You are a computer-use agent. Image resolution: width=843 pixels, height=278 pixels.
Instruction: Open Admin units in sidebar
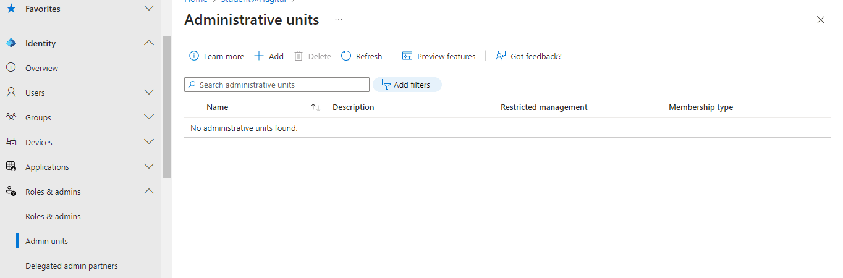point(47,241)
